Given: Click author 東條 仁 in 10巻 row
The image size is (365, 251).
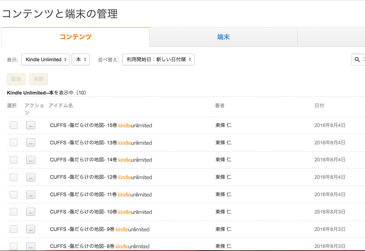Looking at the screenshot, I should pos(223,212).
